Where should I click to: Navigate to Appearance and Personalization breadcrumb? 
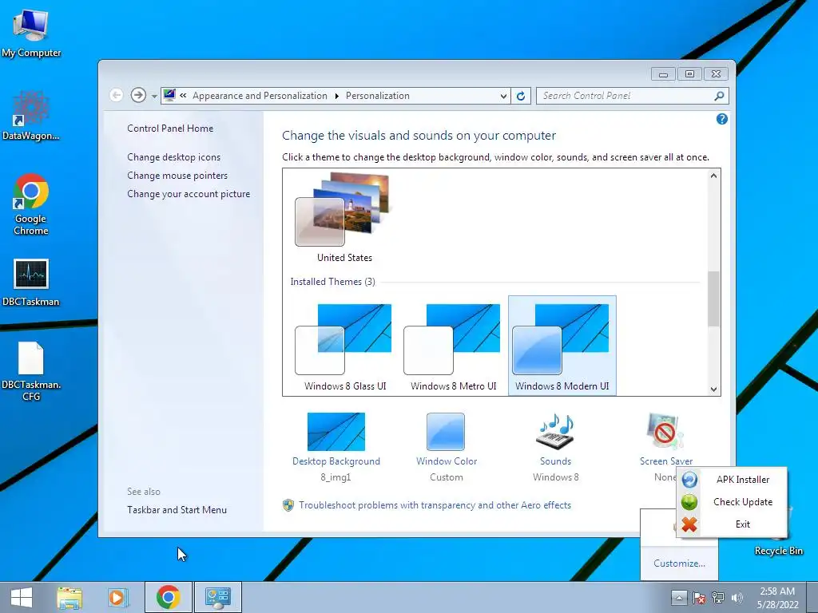click(260, 96)
